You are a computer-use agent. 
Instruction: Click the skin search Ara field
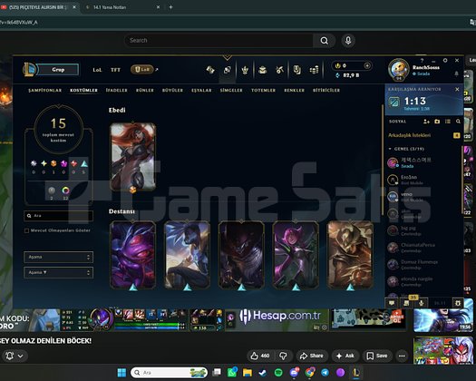pyautogui.click(x=58, y=216)
